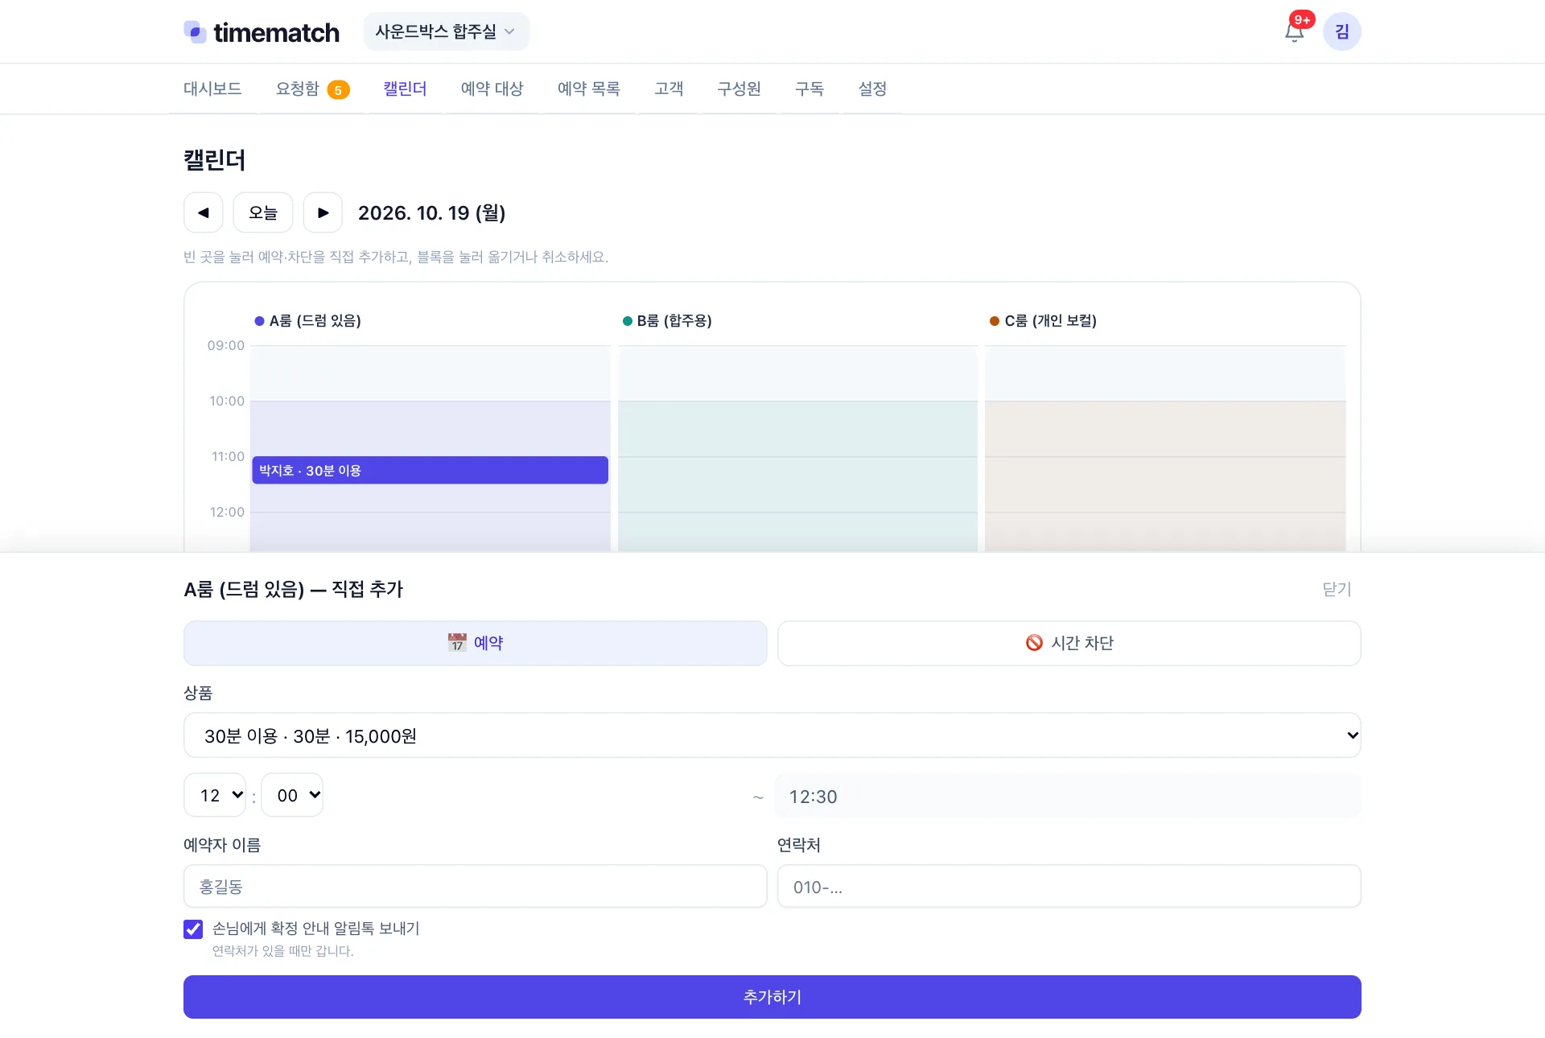Viewport: 1545px width, 1038px height.
Task: Switch to the 요청함 tab
Action: click(x=297, y=89)
